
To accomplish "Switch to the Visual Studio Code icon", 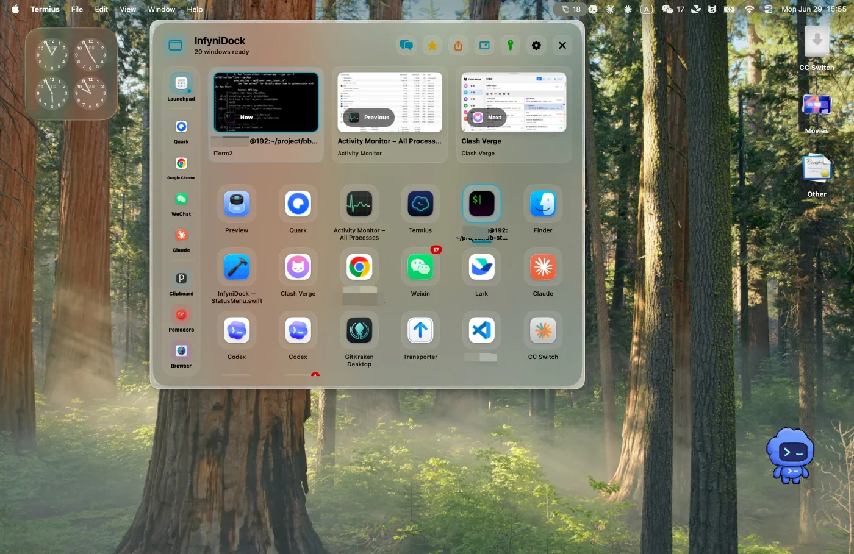I will click(481, 330).
